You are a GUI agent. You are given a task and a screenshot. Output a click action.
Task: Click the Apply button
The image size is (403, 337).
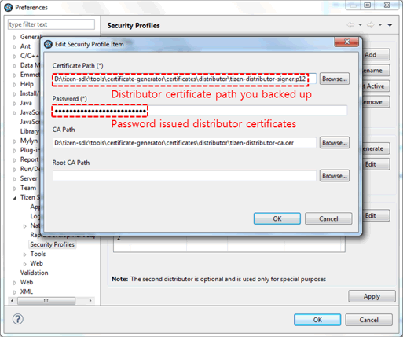(372, 296)
